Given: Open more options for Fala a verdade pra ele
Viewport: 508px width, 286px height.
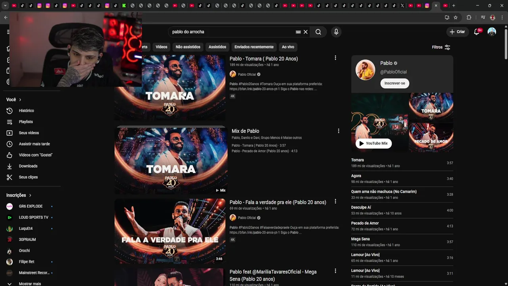Looking at the screenshot, I should click(335, 201).
